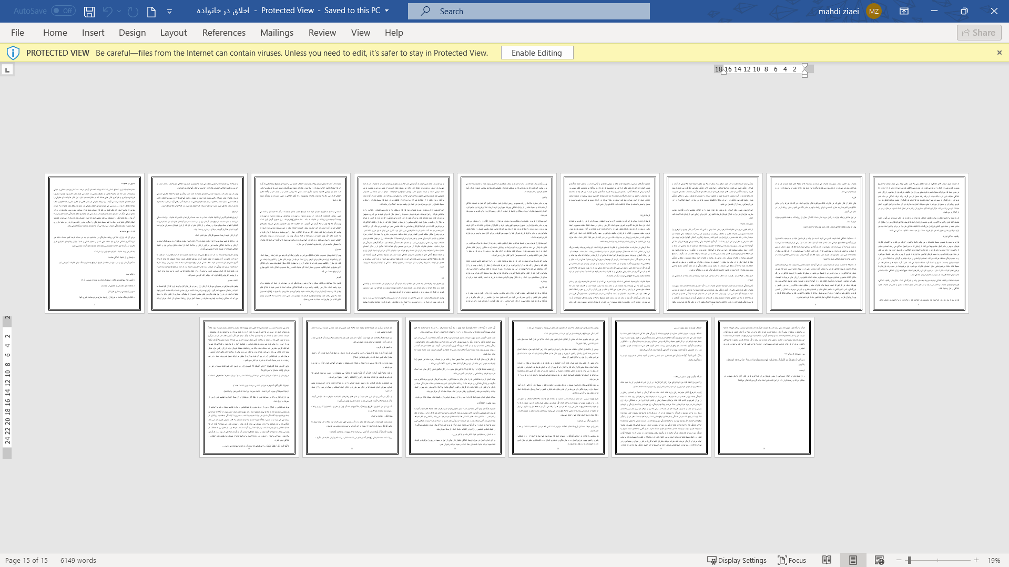Switch to Focus mode
The image size is (1009, 567).
[792, 560]
